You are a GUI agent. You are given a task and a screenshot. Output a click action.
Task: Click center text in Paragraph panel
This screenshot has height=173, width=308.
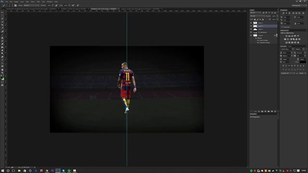point(286,13)
